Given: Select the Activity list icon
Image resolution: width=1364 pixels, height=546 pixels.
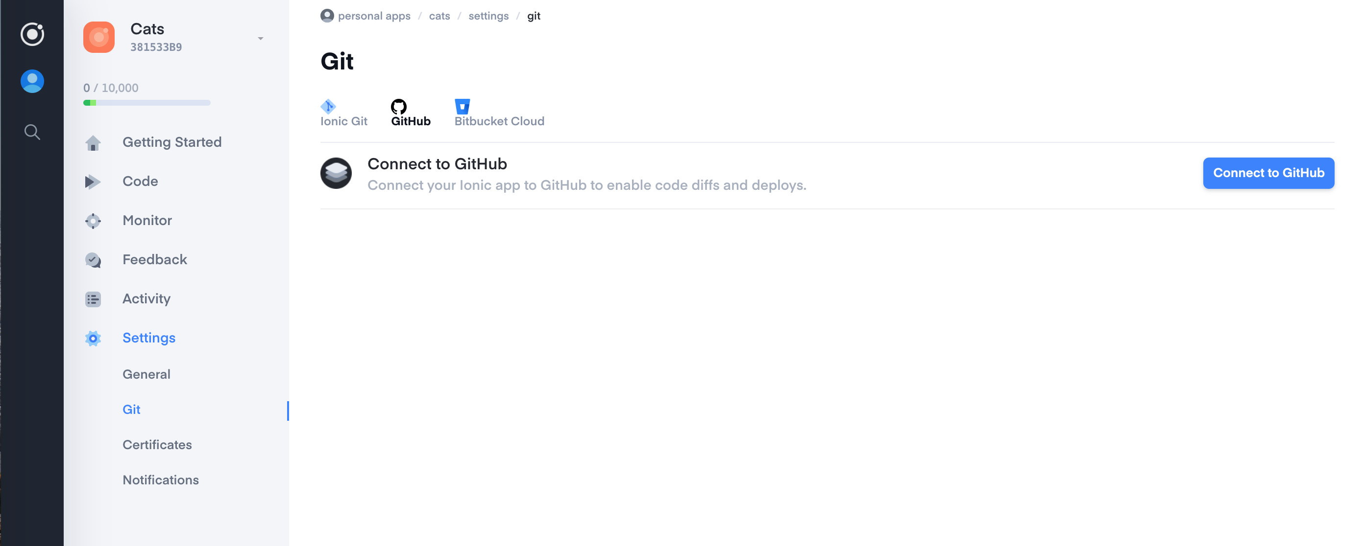Looking at the screenshot, I should [x=93, y=298].
